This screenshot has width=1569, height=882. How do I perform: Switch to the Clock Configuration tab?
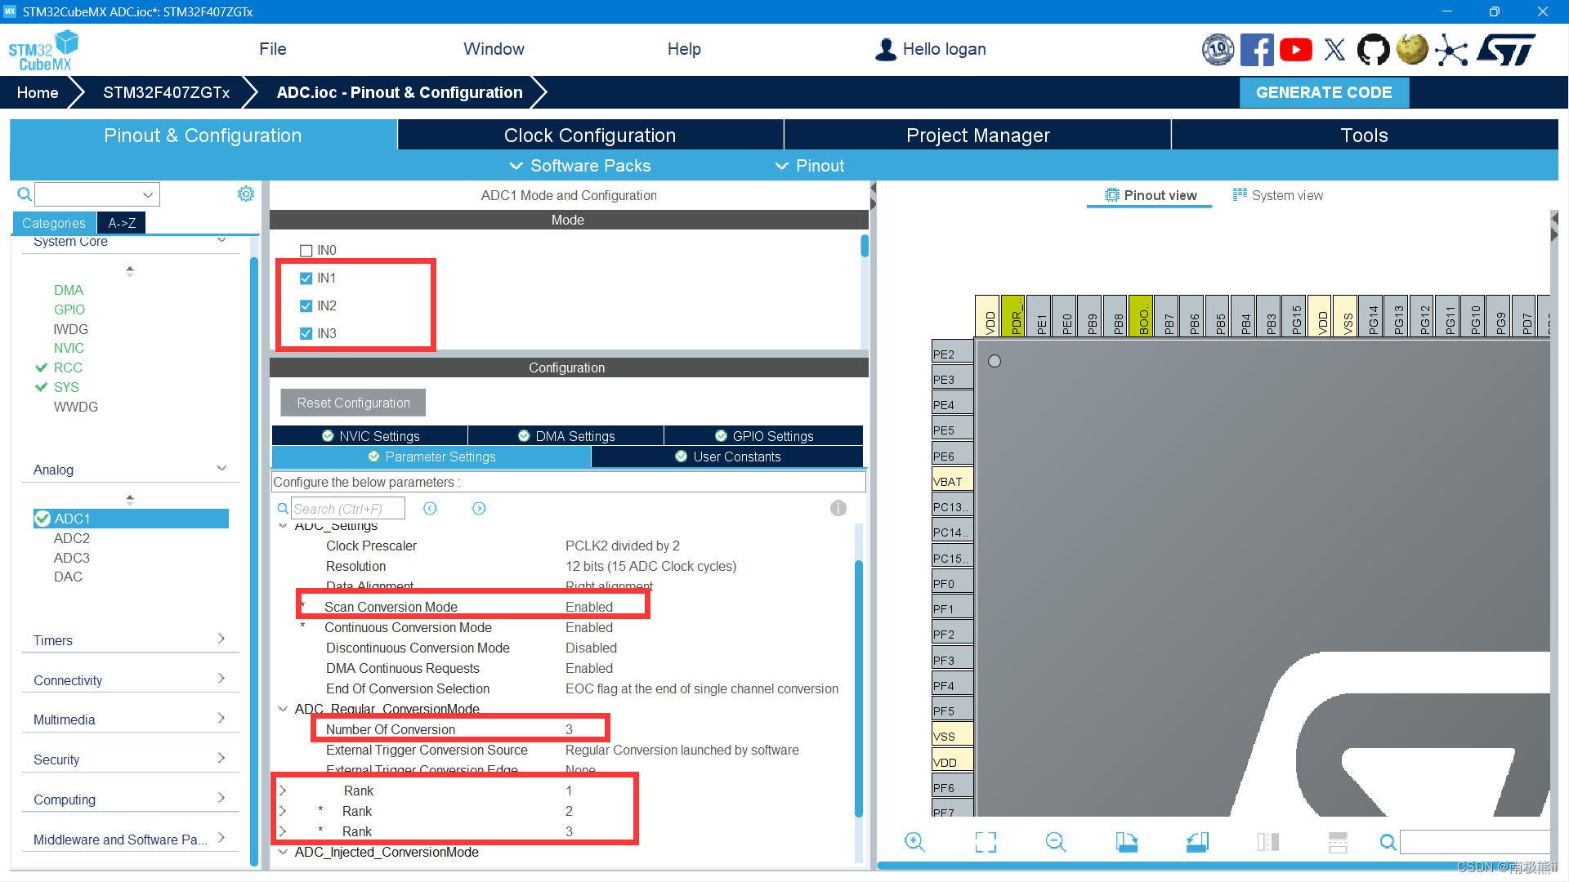589,136
